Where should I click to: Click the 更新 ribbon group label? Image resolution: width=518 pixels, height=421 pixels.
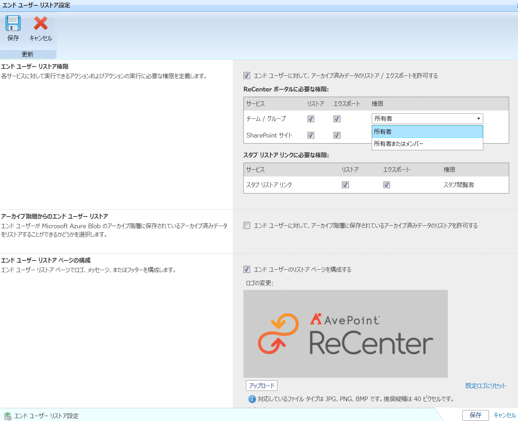point(28,54)
